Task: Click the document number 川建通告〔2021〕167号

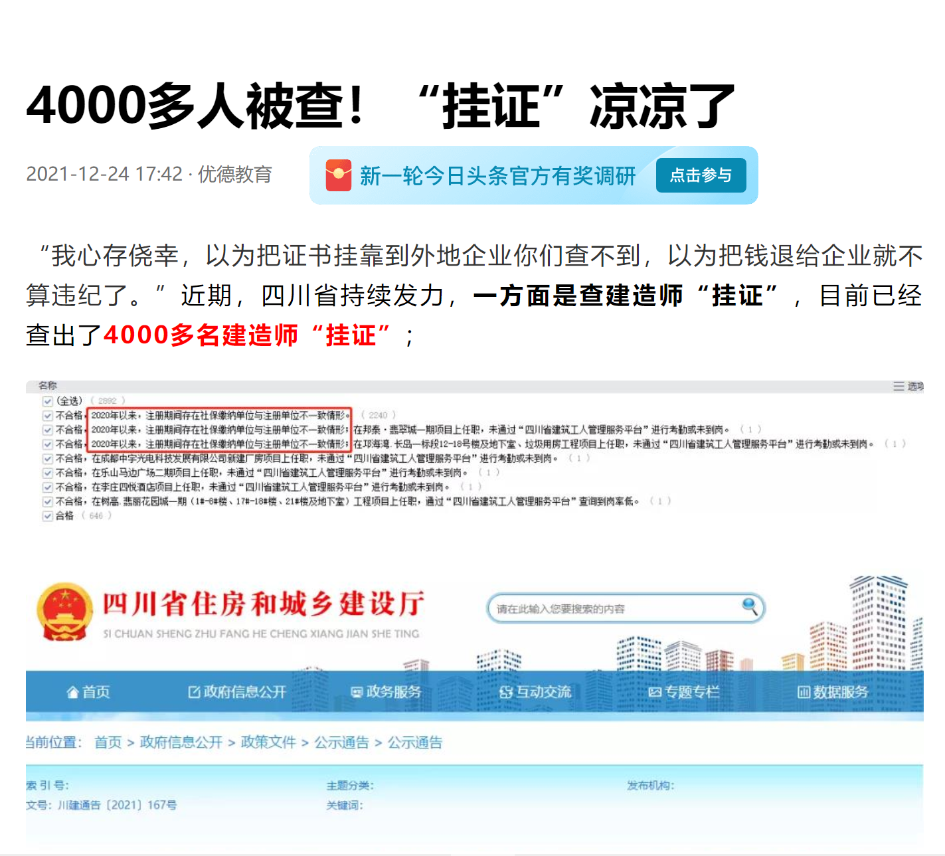Action: click(x=117, y=805)
